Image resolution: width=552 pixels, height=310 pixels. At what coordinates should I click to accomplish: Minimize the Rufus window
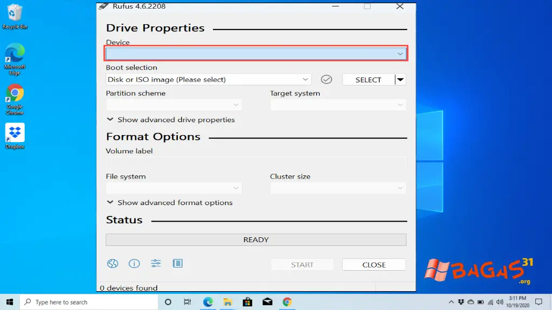pos(335,6)
